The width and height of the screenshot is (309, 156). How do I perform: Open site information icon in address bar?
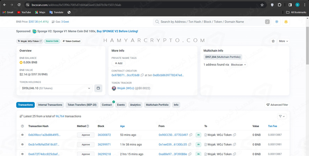(28, 5)
